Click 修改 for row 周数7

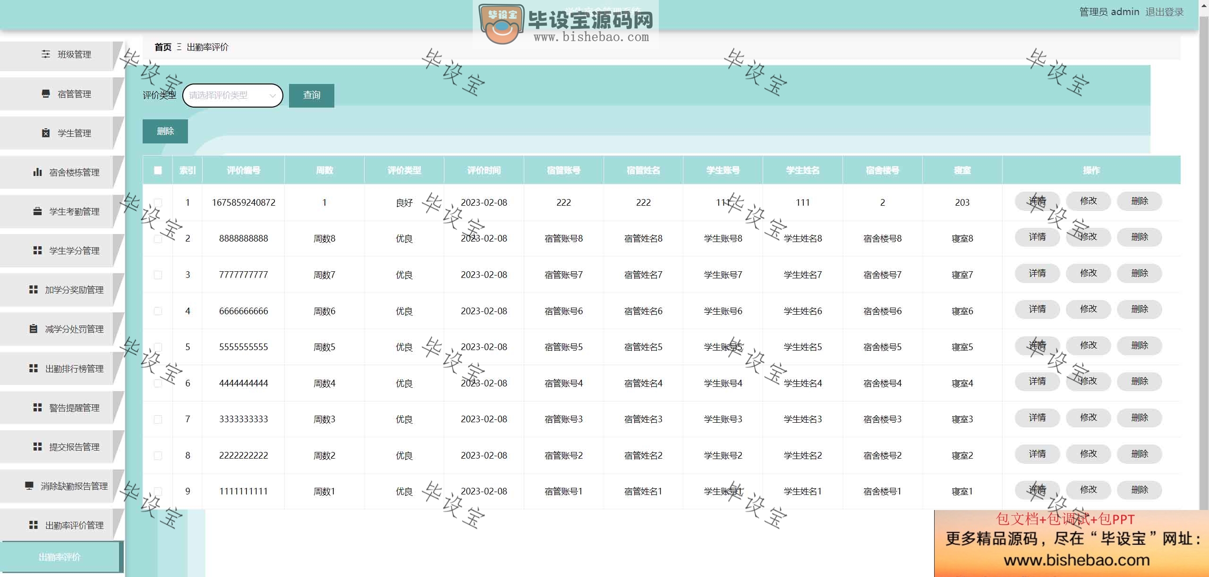click(1088, 273)
